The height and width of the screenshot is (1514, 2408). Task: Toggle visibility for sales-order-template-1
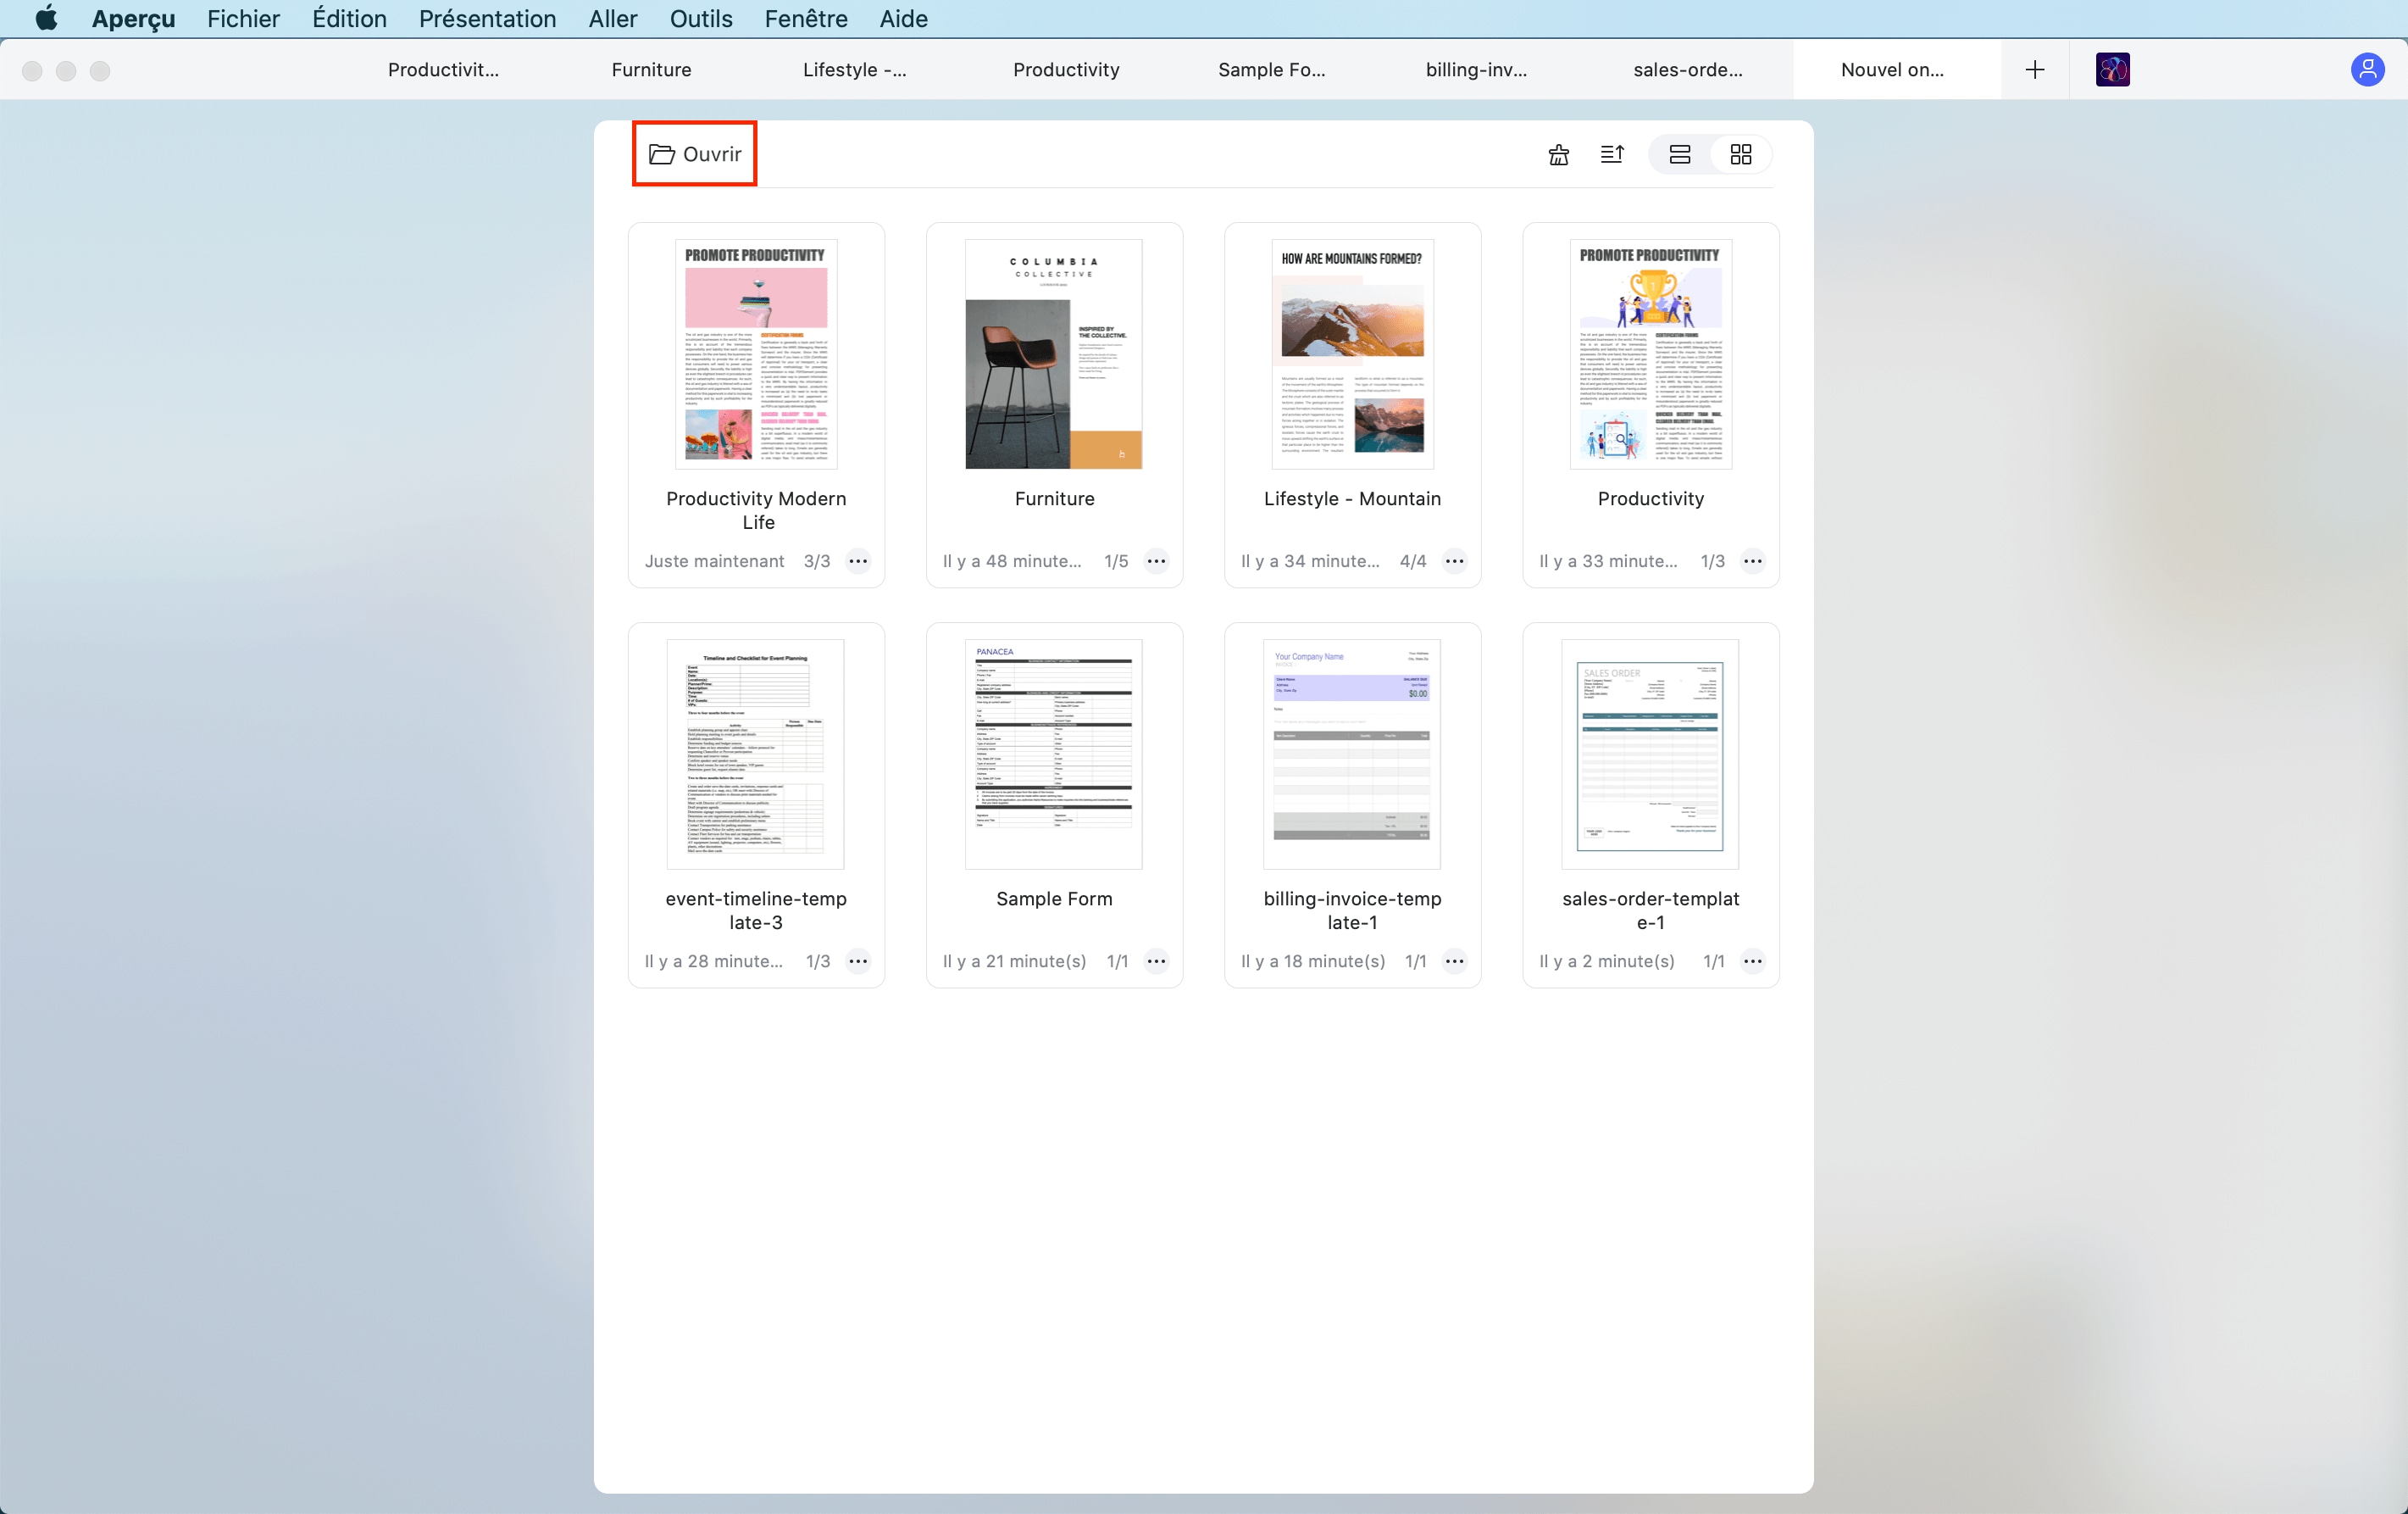(1753, 961)
